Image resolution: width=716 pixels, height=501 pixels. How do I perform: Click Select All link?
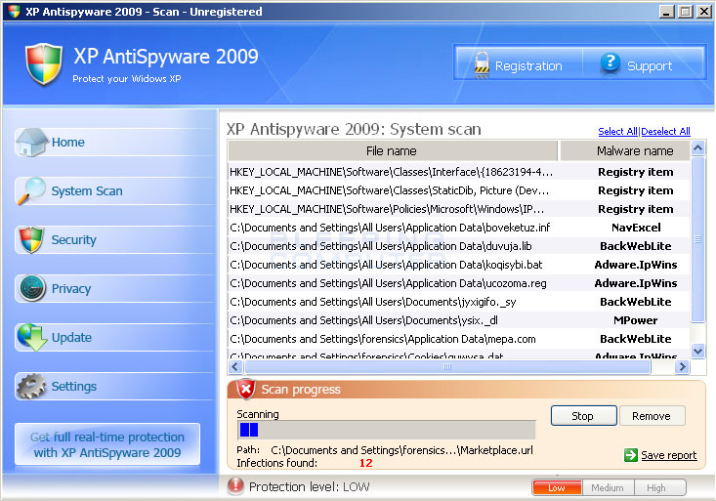click(617, 131)
